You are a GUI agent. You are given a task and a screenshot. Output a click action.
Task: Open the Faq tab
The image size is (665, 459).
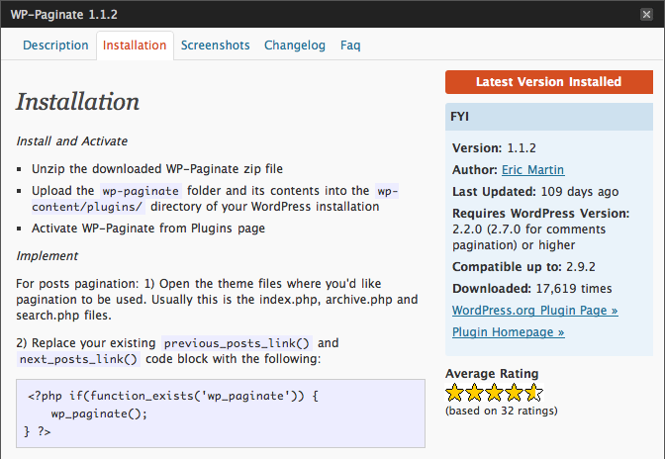[350, 46]
